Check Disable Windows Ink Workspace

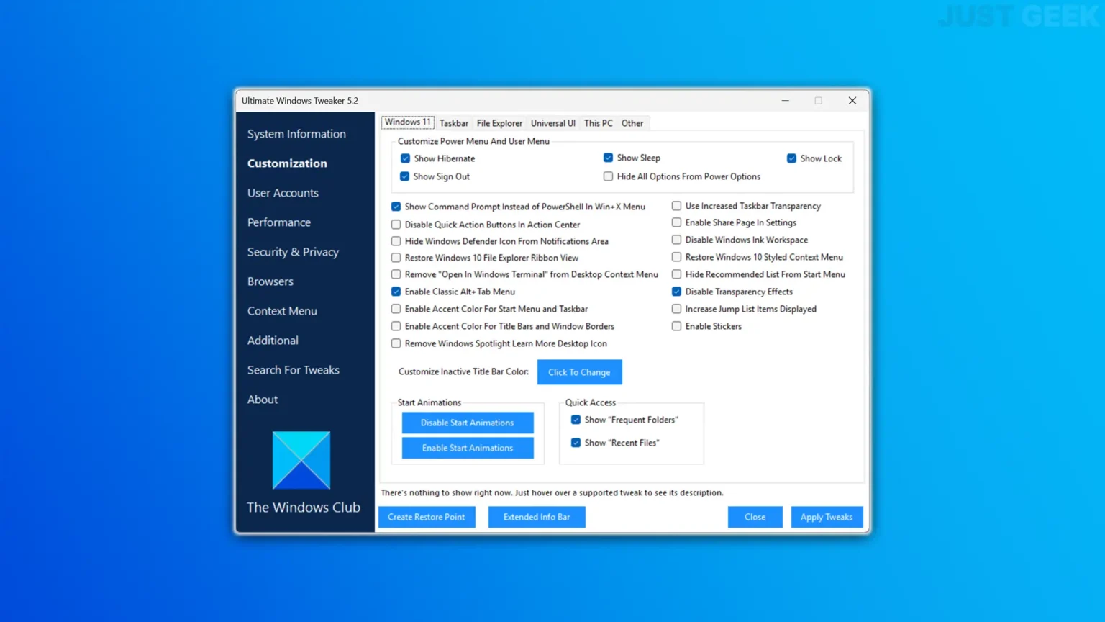click(x=676, y=240)
